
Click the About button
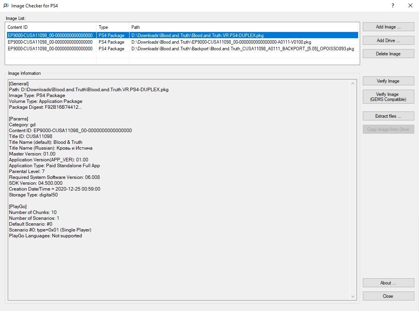(x=388, y=283)
